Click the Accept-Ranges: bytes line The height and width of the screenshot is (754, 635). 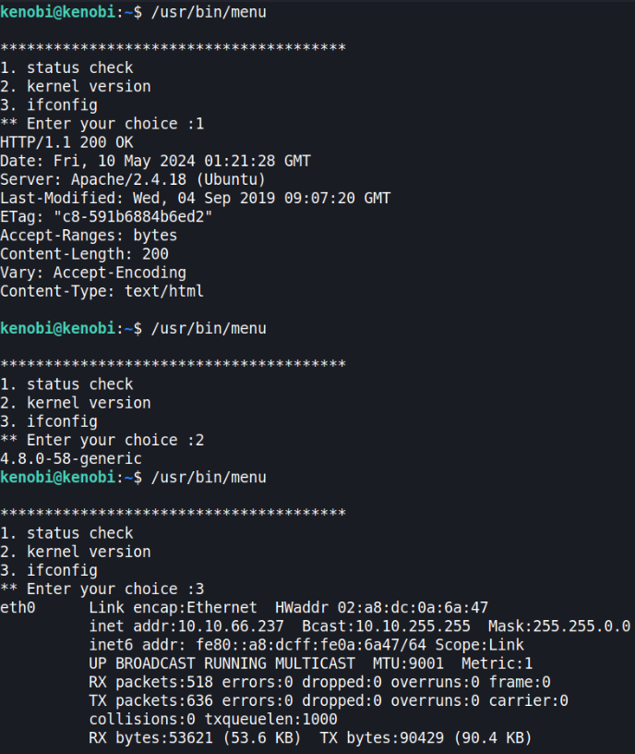point(89,236)
